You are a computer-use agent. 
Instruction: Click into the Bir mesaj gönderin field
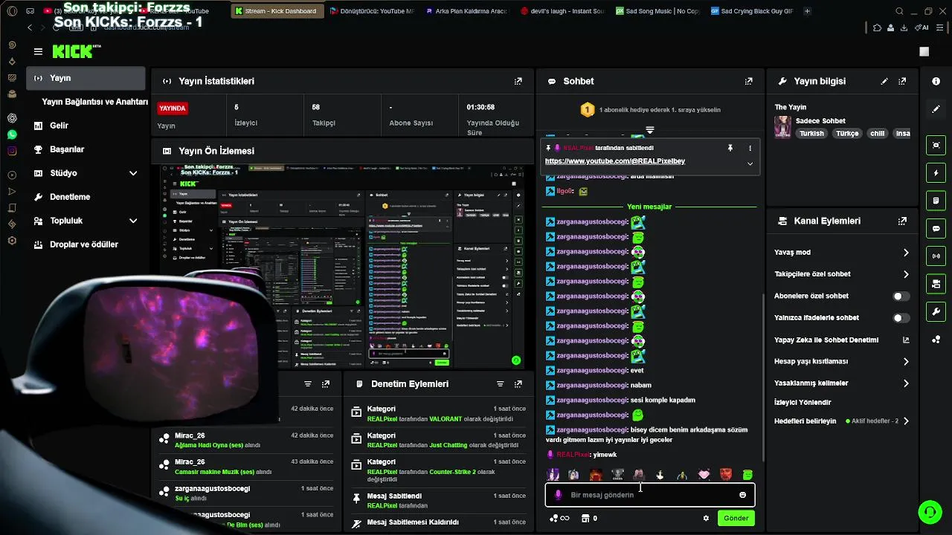point(650,495)
